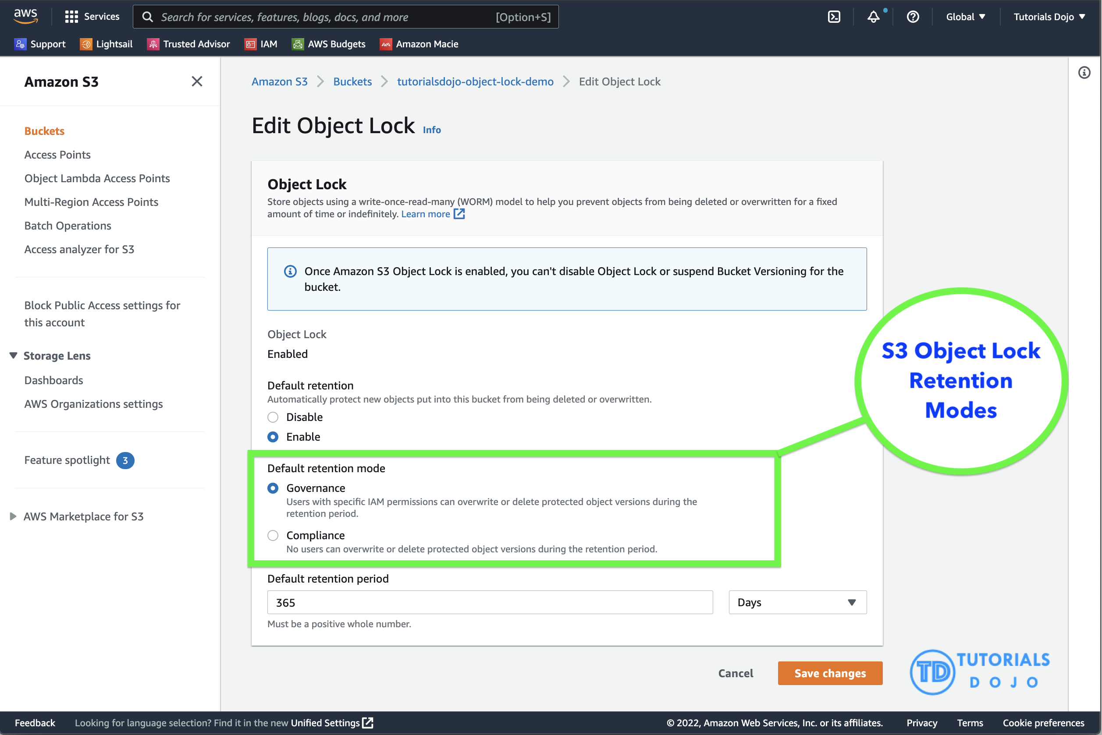Open Access analyzer for S3

point(79,249)
